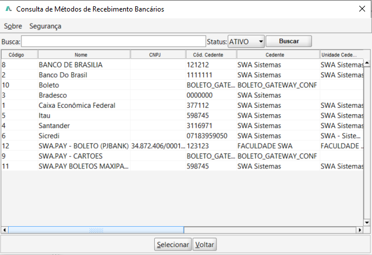This screenshot has width=372, height=255.
Task: Open the Segurança menu
Action: [x=45, y=26]
